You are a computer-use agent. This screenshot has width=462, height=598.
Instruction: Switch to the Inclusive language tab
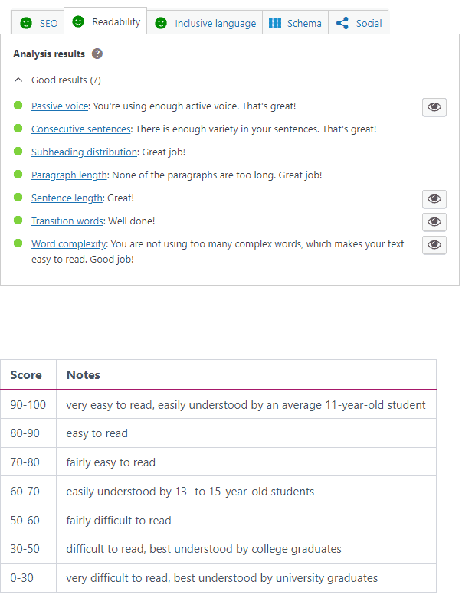tap(205, 23)
